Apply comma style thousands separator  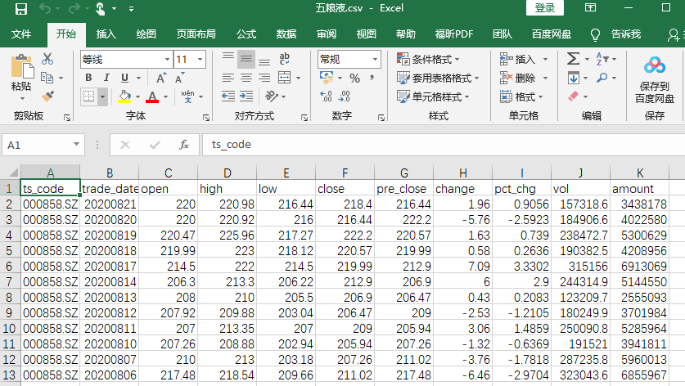coord(372,78)
